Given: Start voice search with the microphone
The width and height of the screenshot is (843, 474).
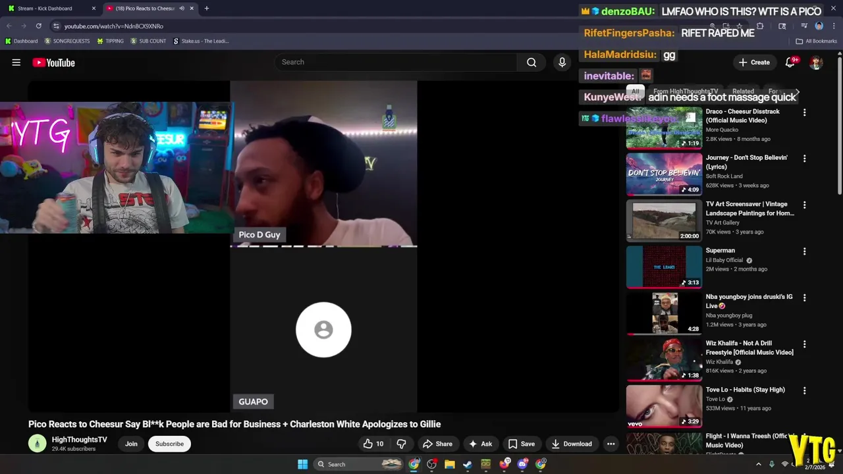Looking at the screenshot, I should (x=562, y=62).
